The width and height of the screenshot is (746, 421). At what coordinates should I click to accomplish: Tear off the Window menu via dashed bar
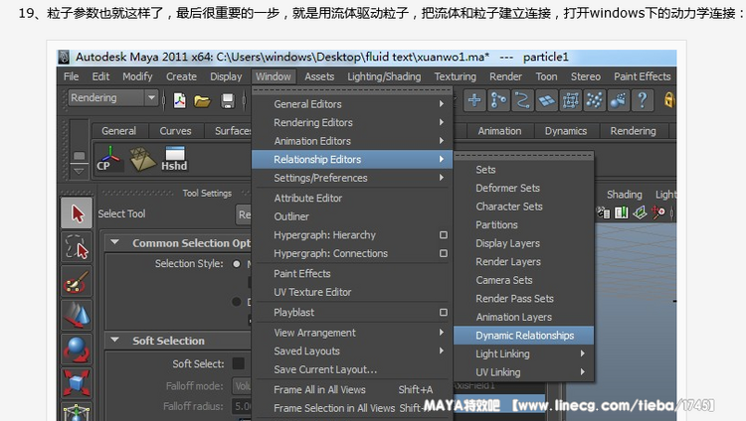click(x=351, y=89)
